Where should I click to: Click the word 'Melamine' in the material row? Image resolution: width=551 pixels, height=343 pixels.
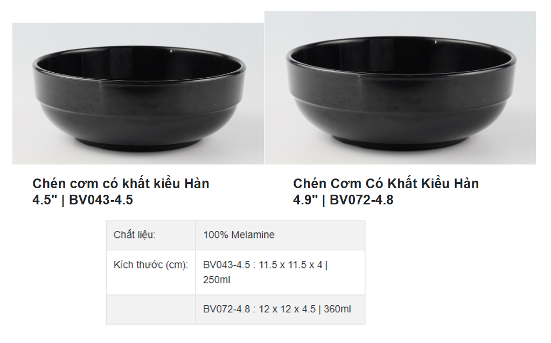point(253,235)
